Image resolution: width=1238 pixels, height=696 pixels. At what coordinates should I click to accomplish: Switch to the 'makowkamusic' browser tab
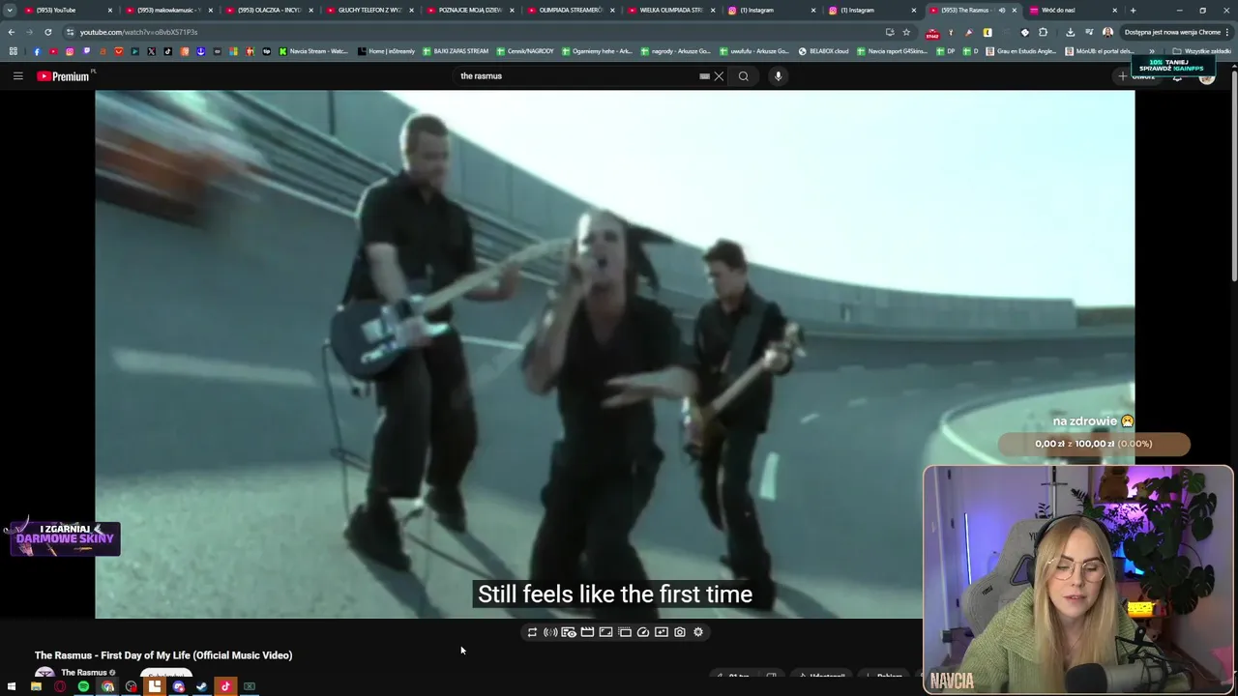(168, 11)
